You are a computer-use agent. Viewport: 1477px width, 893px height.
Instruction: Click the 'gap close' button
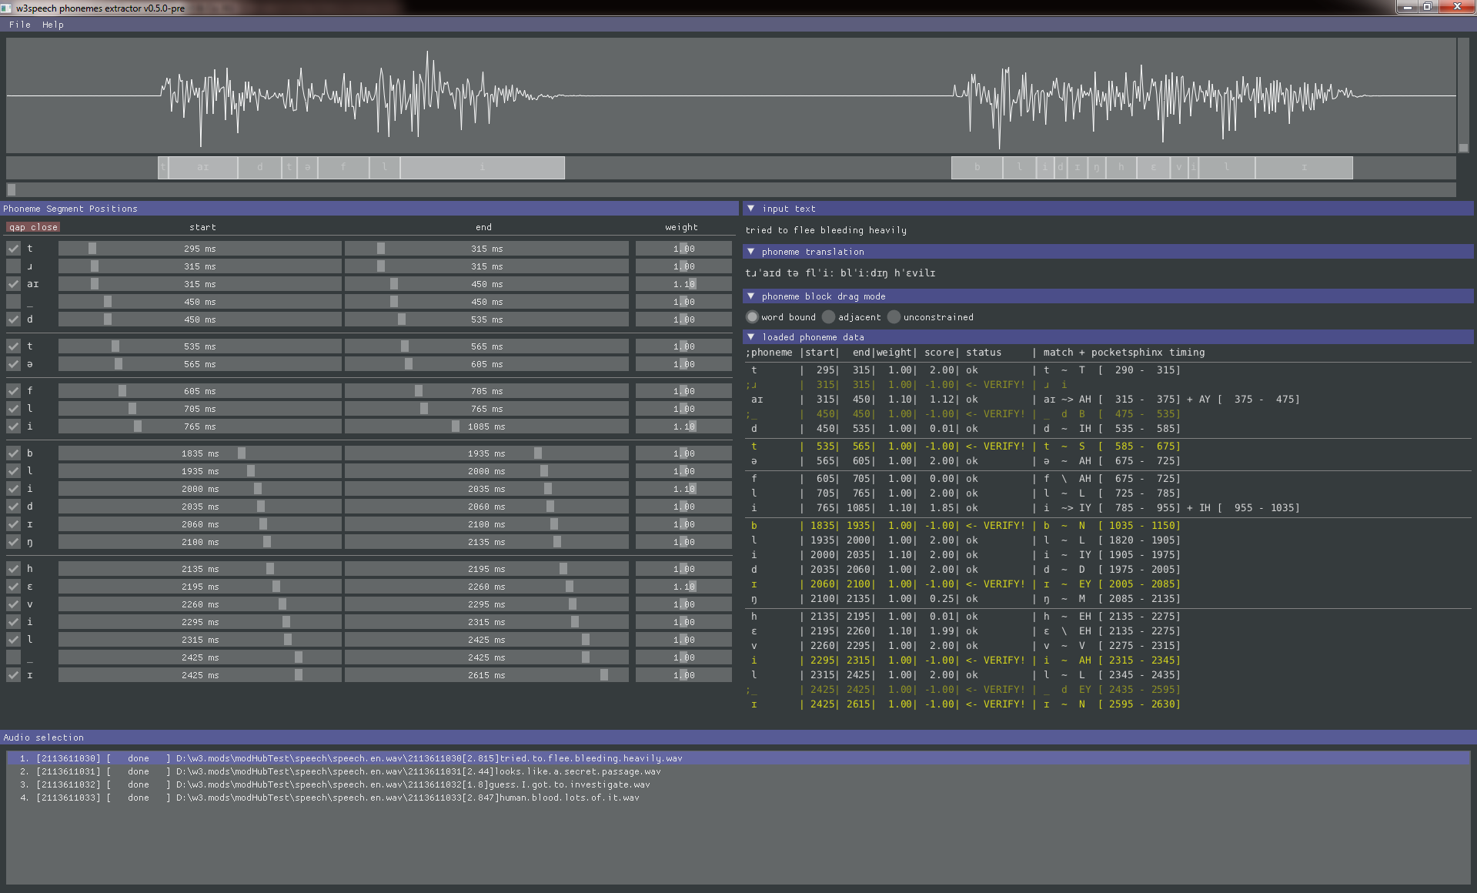click(x=33, y=227)
